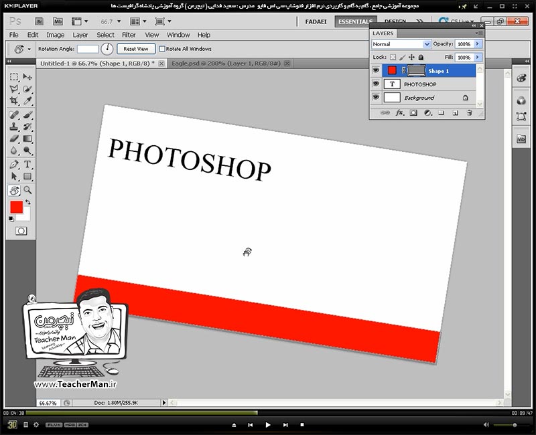Select the Dodge tool
Screen dimensions: 536x435
[x=27, y=151]
